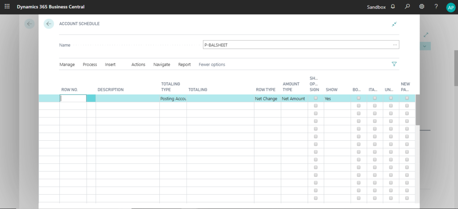Toggle Bold checkbox in first row
458x209 pixels.
click(359, 98)
